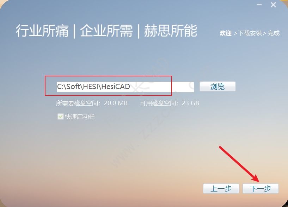This screenshot has width=288, height=207.
Task: Open folder picker with 浏览 button
Action: point(217,87)
